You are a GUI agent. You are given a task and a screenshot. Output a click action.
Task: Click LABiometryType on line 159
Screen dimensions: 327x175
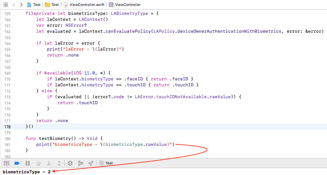click(129, 14)
